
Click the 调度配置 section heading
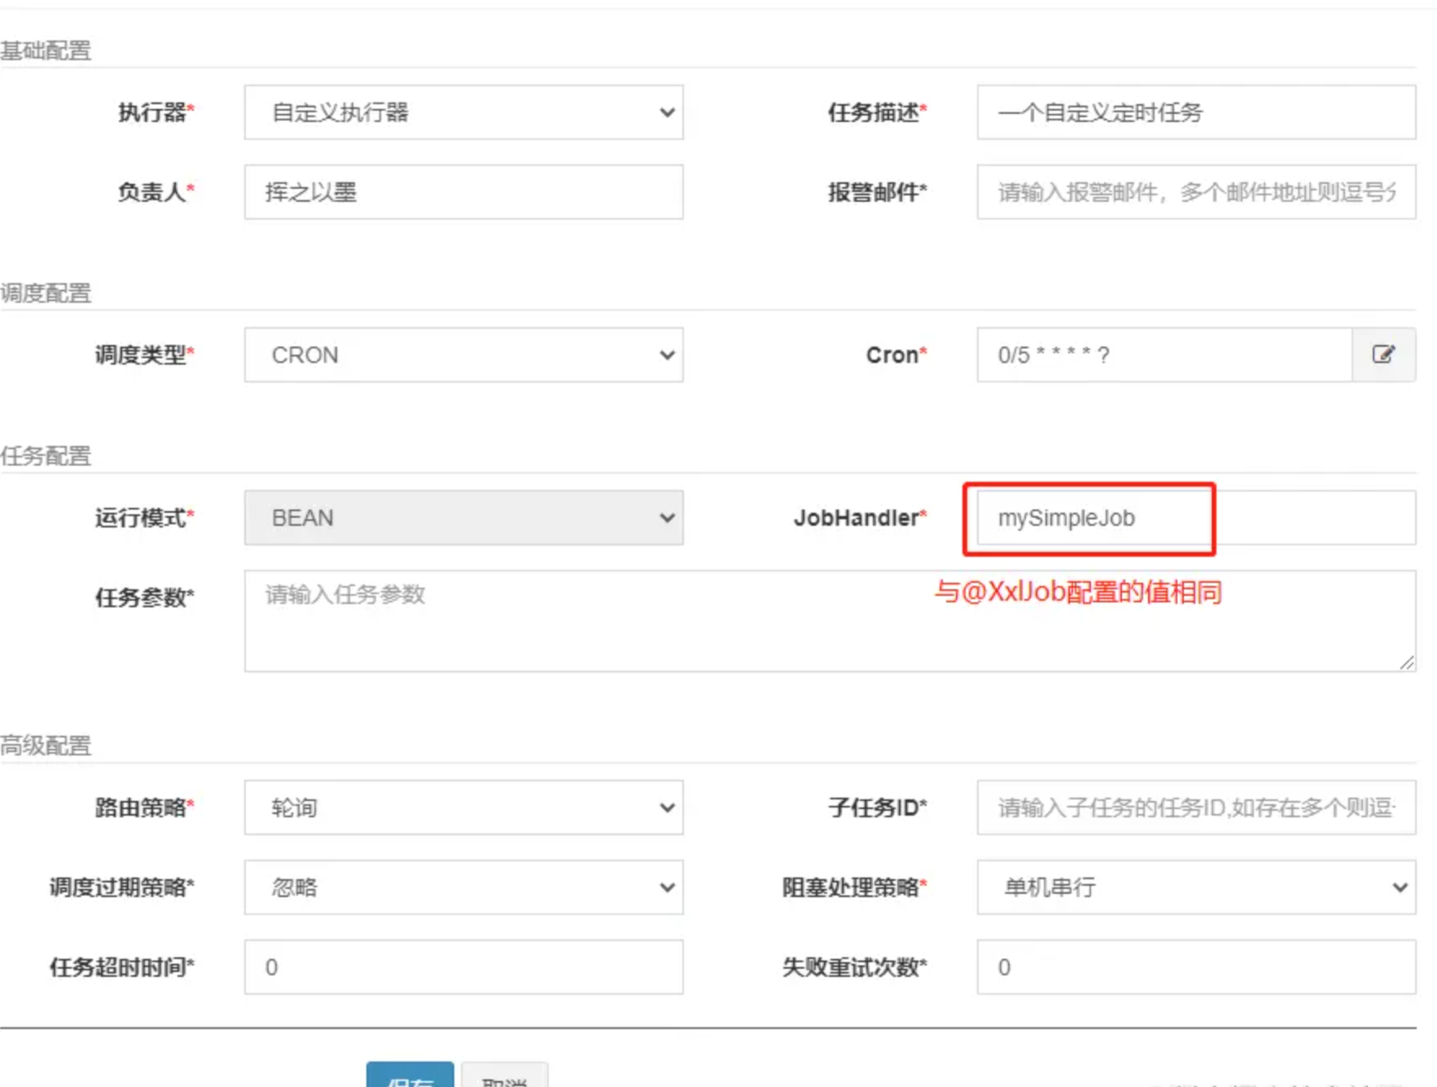pyautogui.click(x=46, y=293)
